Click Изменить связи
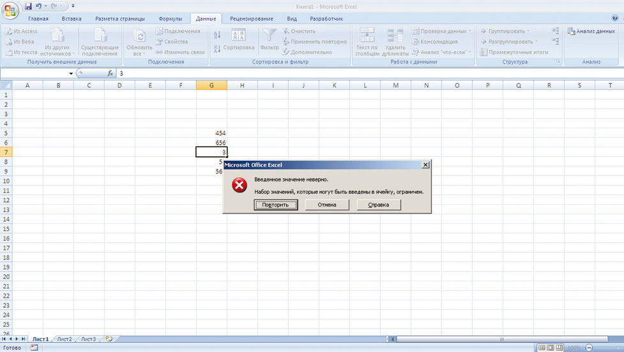Image resolution: width=624 pixels, height=352 pixels. click(x=180, y=52)
